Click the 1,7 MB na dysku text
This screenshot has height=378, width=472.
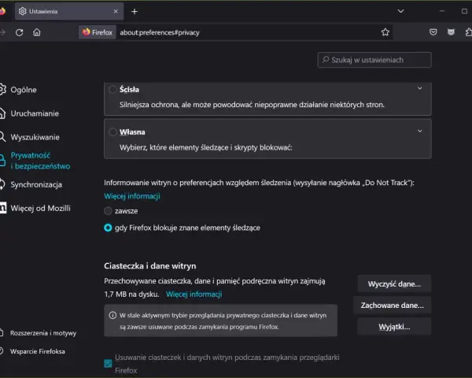[131, 295]
